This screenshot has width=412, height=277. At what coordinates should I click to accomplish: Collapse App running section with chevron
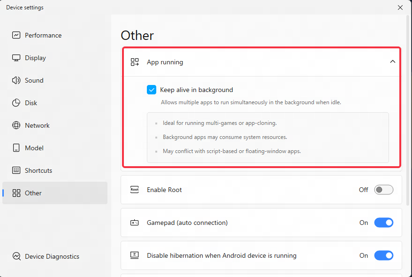pyautogui.click(x=393, y=62)
